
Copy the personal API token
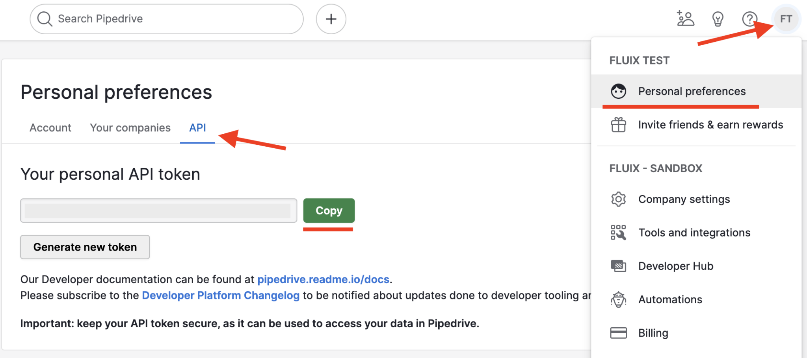point(329,210)
